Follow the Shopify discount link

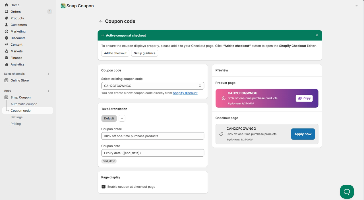185,93
